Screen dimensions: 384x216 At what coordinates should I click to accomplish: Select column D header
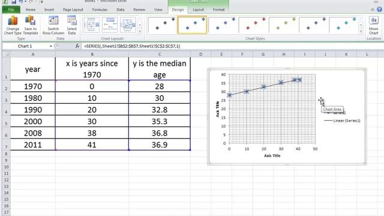200,55
